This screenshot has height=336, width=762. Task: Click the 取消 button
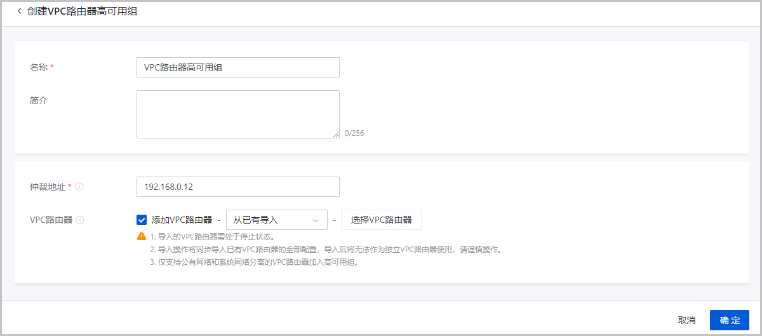point(686,320)
